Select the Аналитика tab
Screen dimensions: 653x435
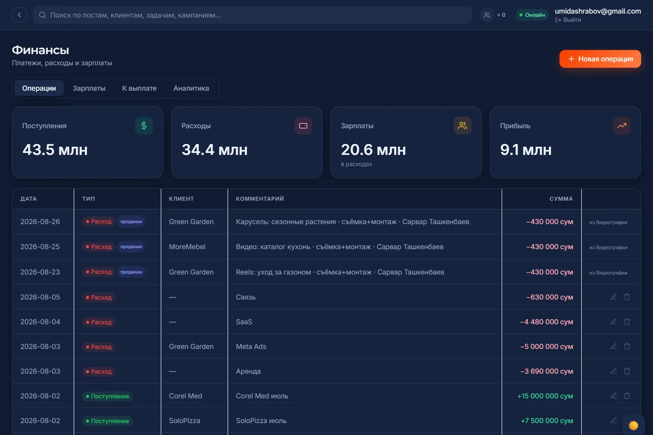(191, 88)
